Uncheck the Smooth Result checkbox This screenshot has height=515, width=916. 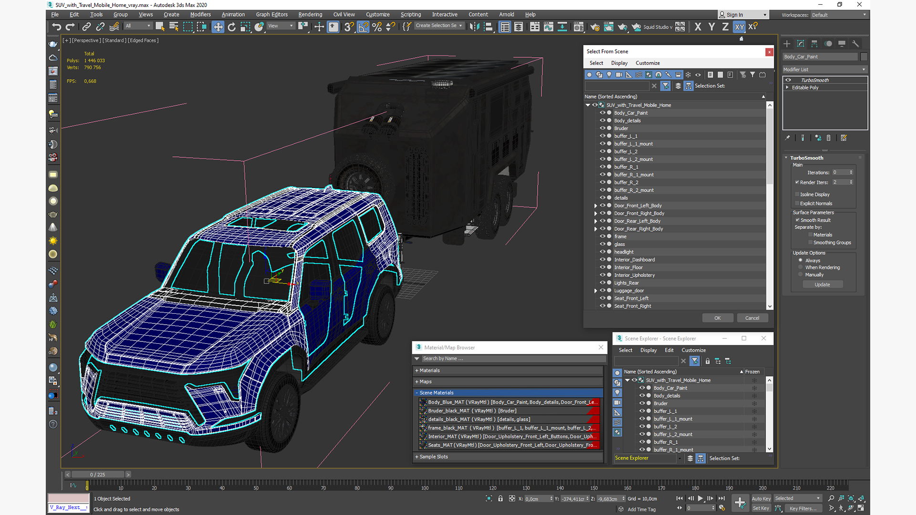[x=798, y=220]
